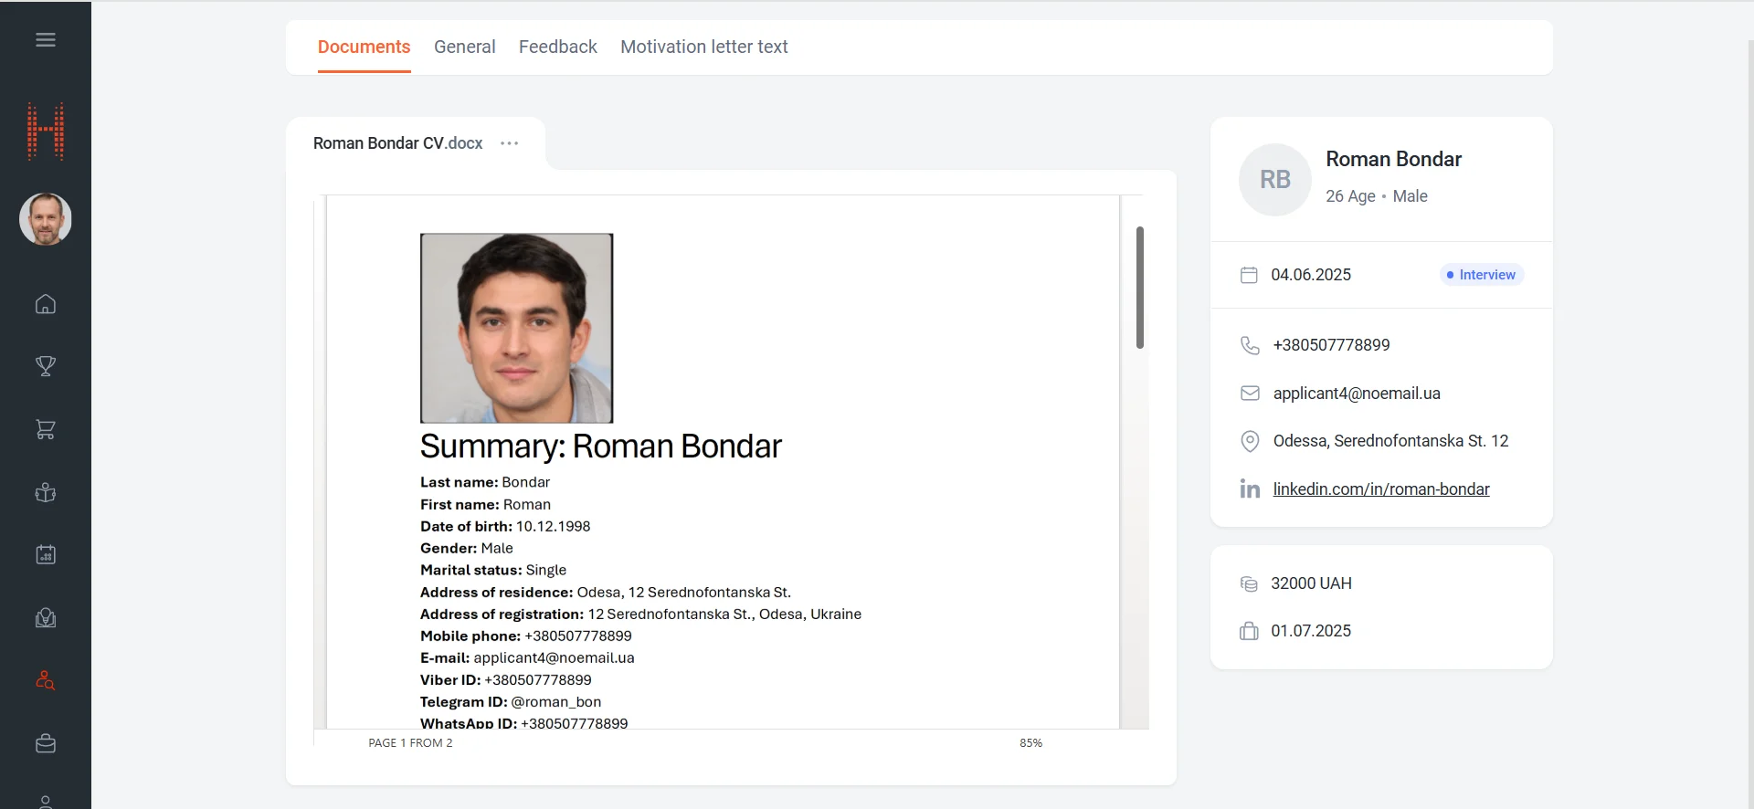Screen dimensions: 1754x809
Task: Switch to the Feedback tab
Action: click(557, 47)
